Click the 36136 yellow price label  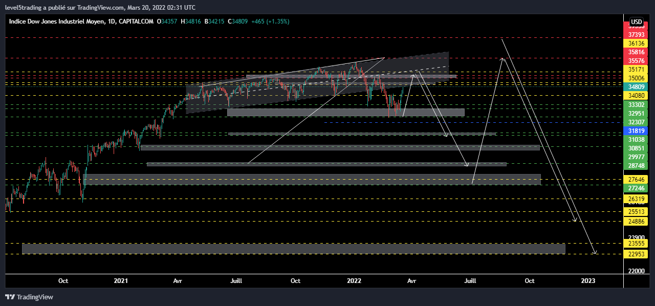tap(637, 43)
